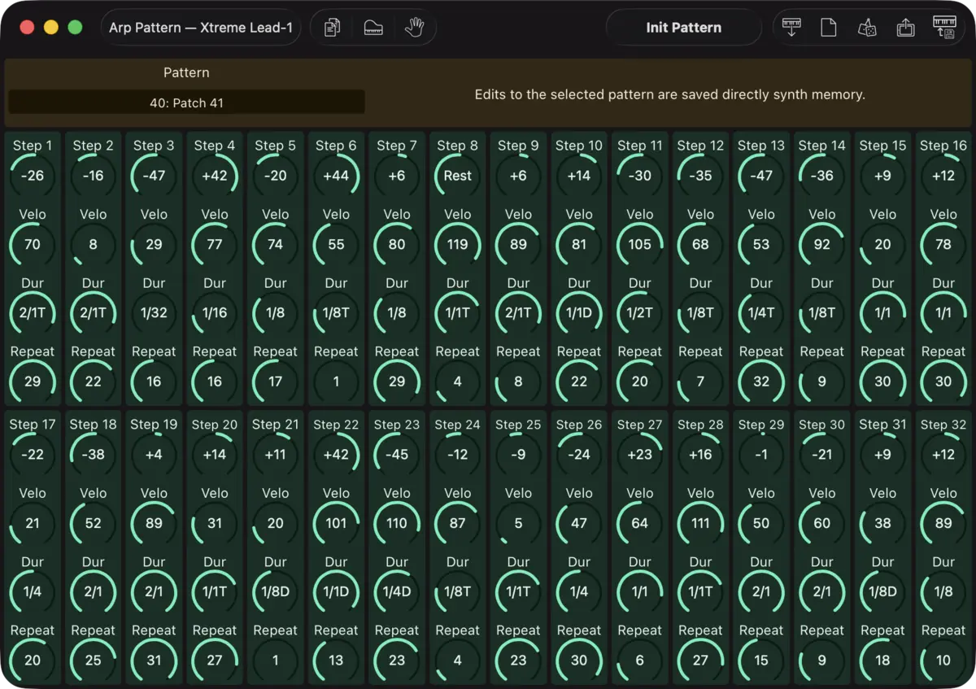Click the share/export icon

coord(905,28)
